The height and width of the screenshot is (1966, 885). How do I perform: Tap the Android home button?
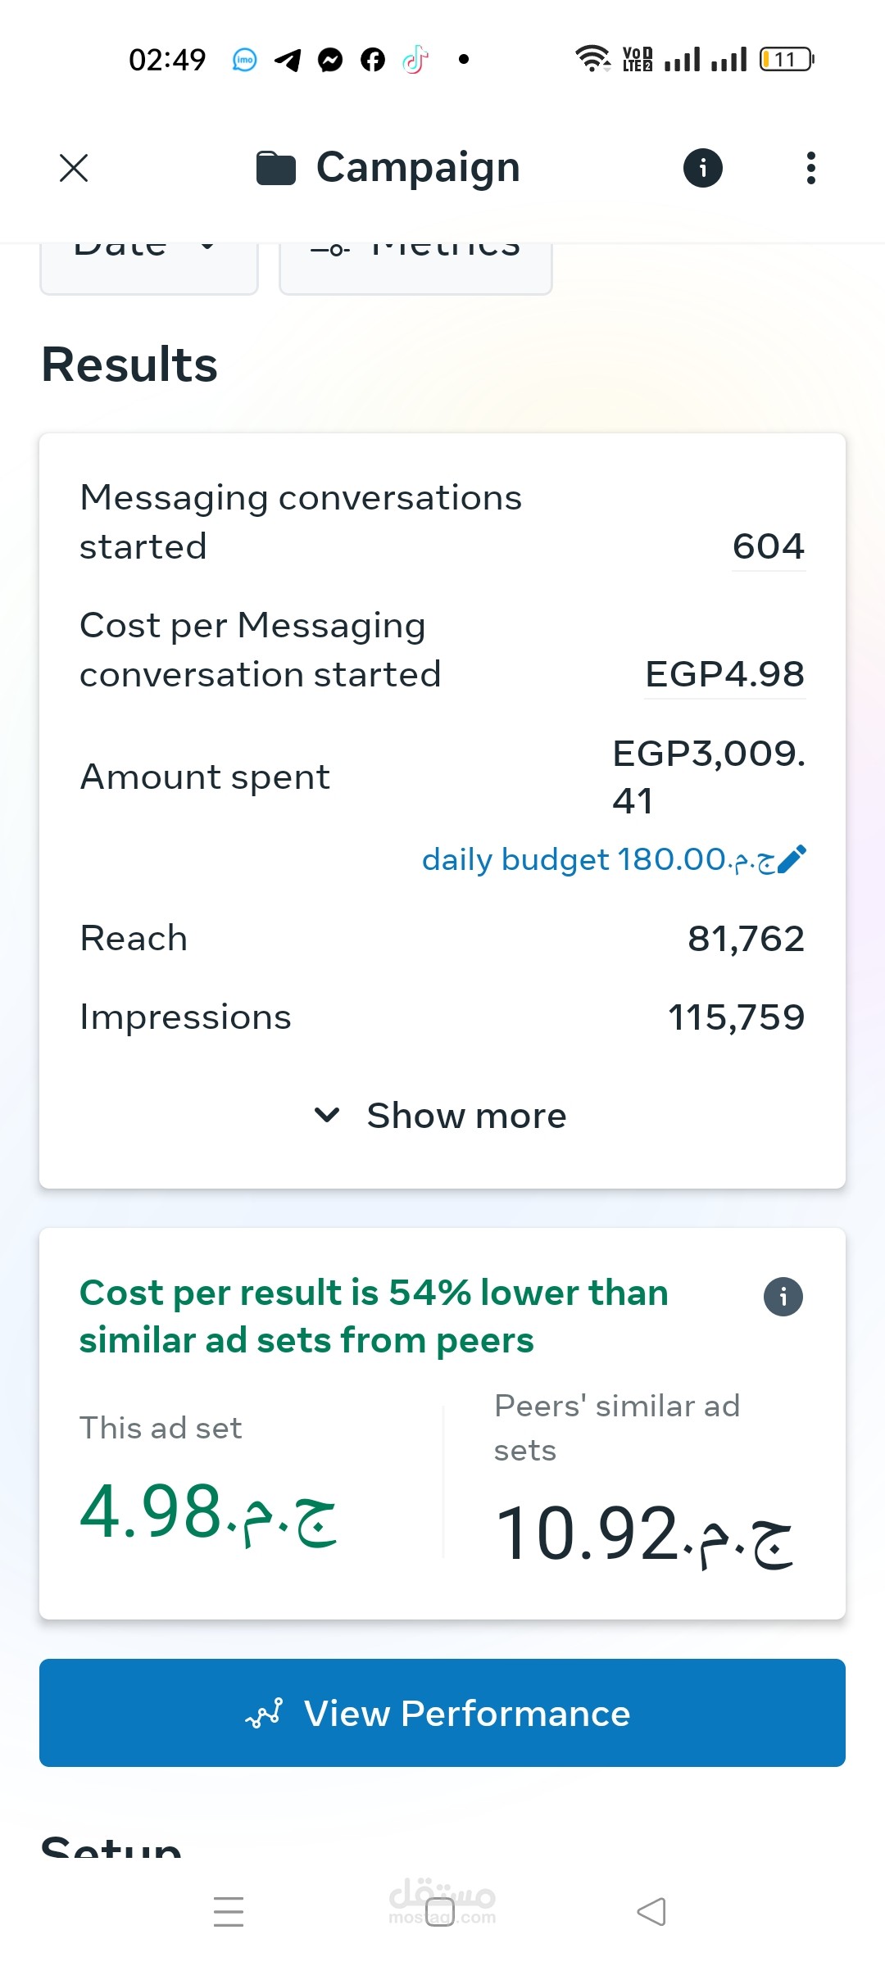(x=440, y=1912)
